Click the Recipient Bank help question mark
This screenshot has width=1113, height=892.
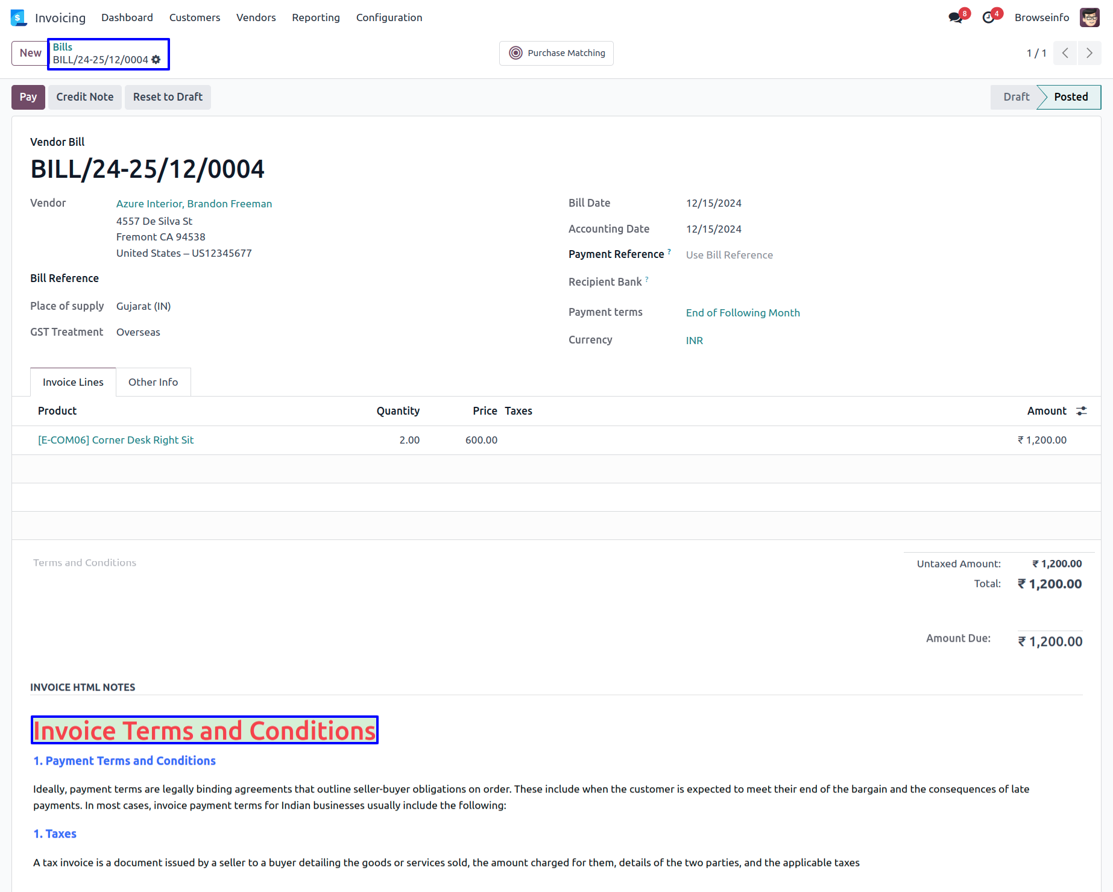point(647,280)
